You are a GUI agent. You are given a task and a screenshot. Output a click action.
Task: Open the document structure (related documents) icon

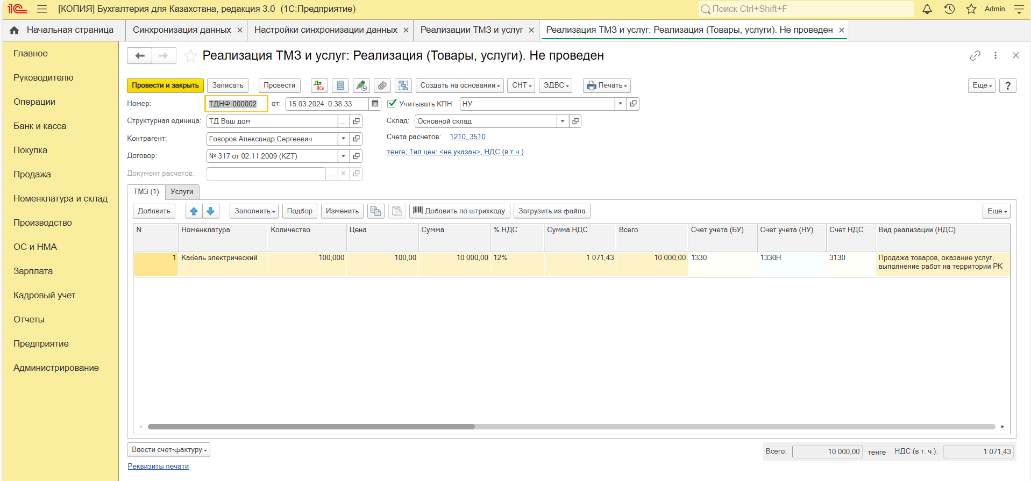(x=403, y=85)
